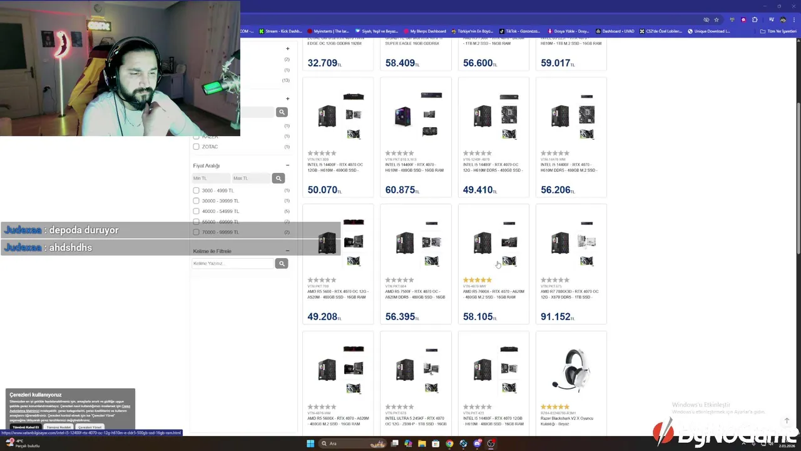Open the Windows Start menu
This screenshot has width=801, height=451.
pyautogui.click(x=310, y=443)
